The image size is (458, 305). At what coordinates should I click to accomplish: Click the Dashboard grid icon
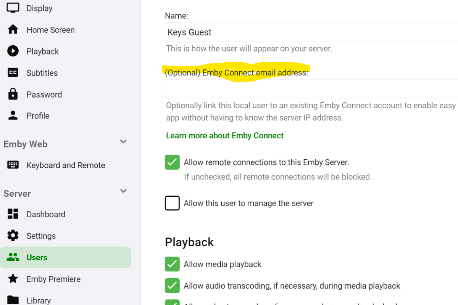click(13, 214)
